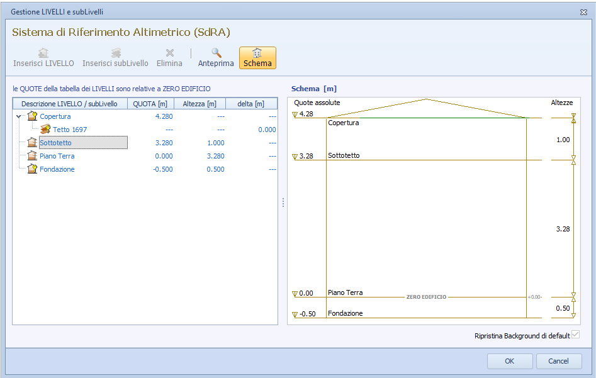Screen dimensions: 596x378
Task: Toggle Ripristina Background di default checkbox
Action: coord(575,335)
